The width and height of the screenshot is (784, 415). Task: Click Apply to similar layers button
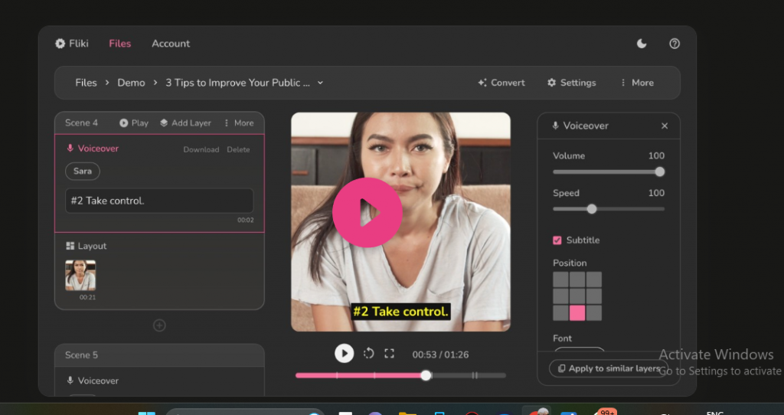point(609,368)
